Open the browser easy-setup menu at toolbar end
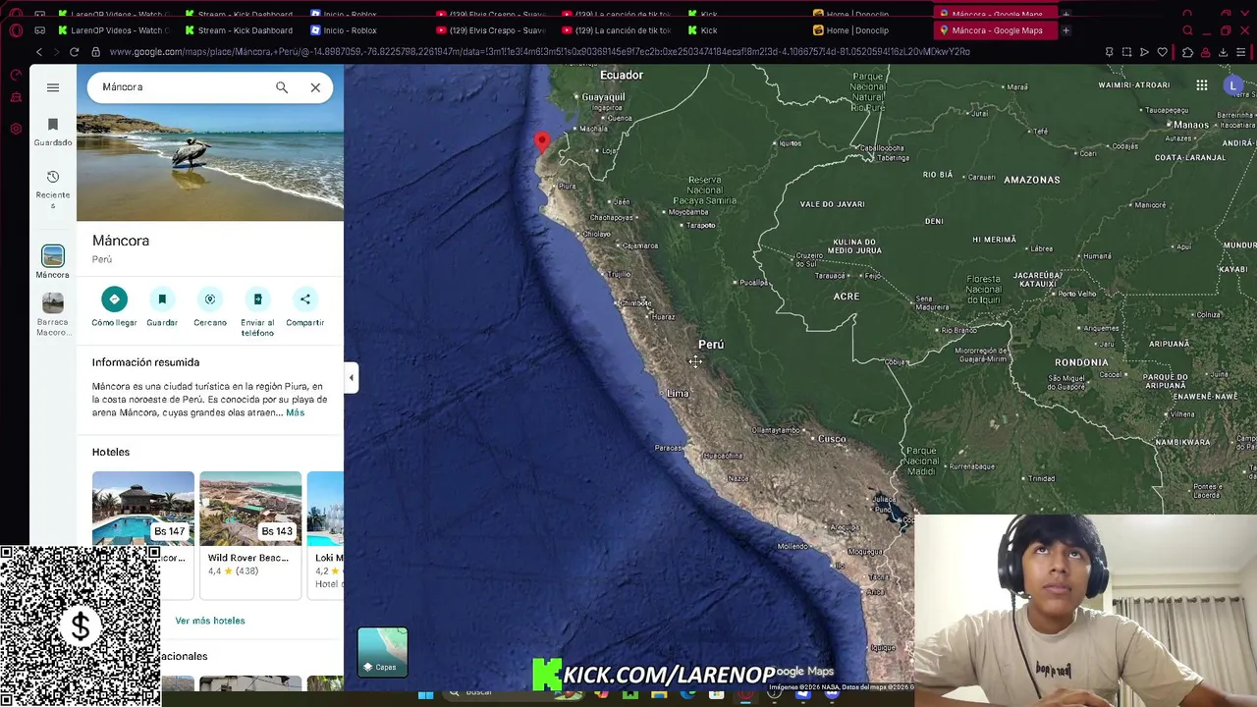Image resolution: width=1257 pixels, height=707 pixels. [1242, 52]
